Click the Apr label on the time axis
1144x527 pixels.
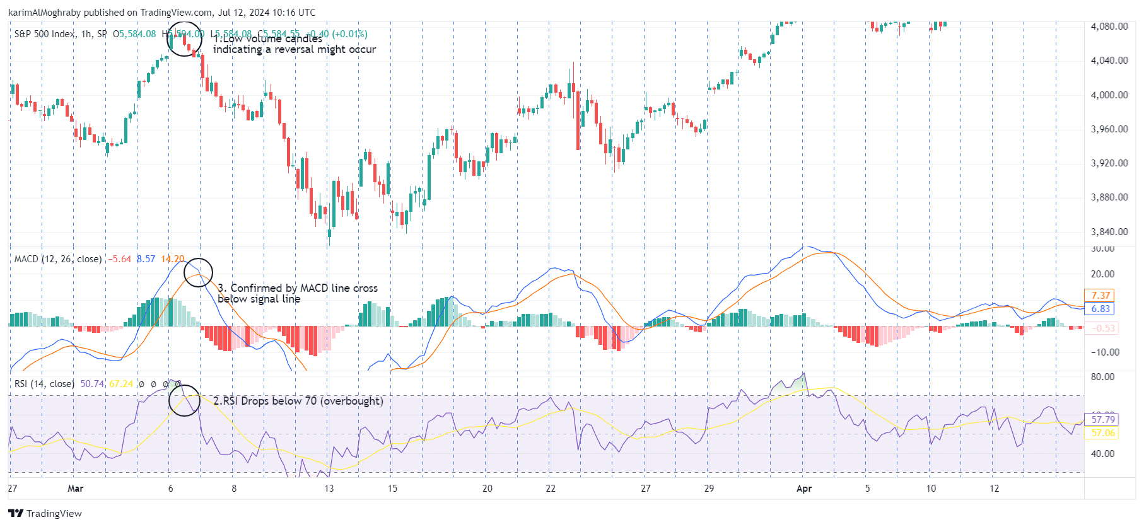pos(803,489)
